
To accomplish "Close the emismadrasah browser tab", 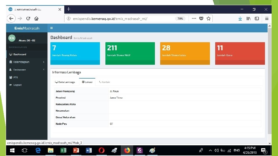I will 60,9.
